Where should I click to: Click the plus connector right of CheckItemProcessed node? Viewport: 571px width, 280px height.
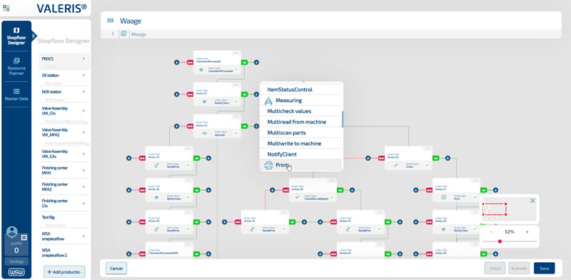tap(256, 62)
